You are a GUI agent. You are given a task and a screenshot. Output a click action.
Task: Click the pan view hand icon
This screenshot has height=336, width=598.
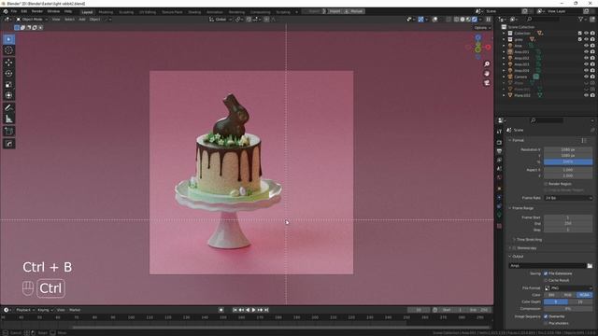487,74
